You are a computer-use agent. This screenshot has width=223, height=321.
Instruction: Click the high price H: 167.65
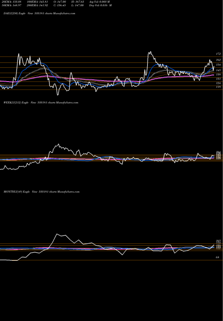[x=78, y=2]
